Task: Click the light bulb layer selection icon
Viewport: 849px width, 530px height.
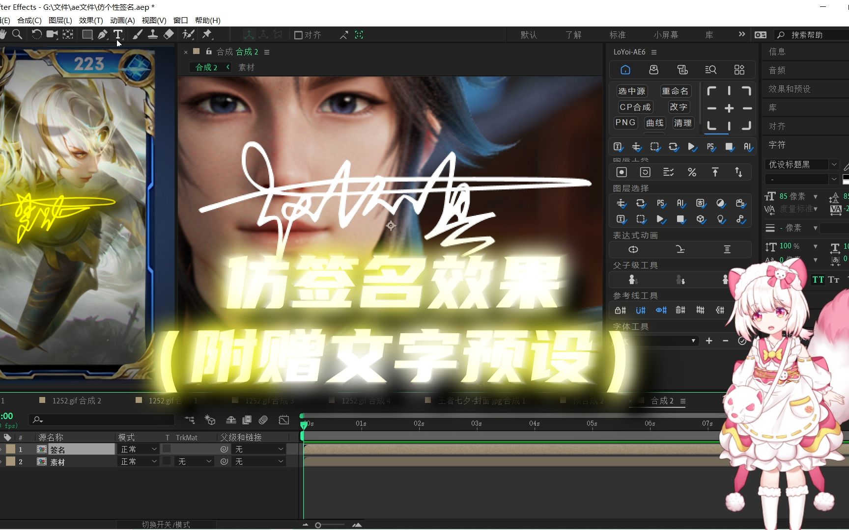Action: click(721, 219)
